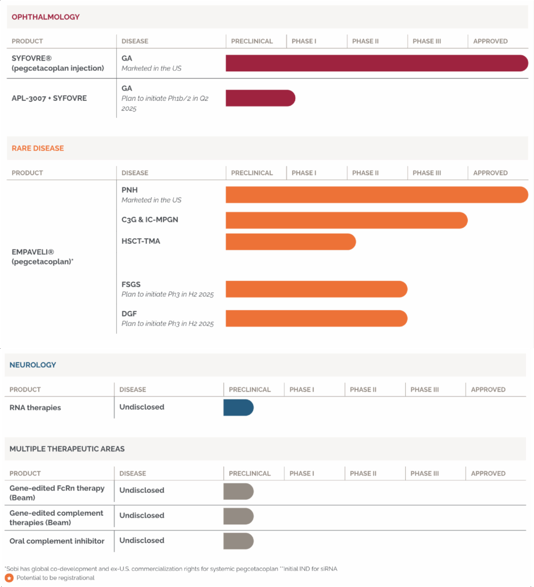This screenshot has width=534, height=587.
Task: Select the APL-3007 + SYFOVRE progress bar
Action: 260,98
